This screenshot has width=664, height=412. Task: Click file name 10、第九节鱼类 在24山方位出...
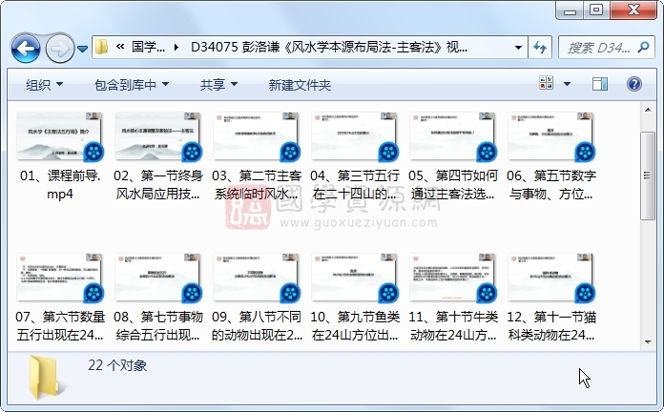click(x=355, y=325)
